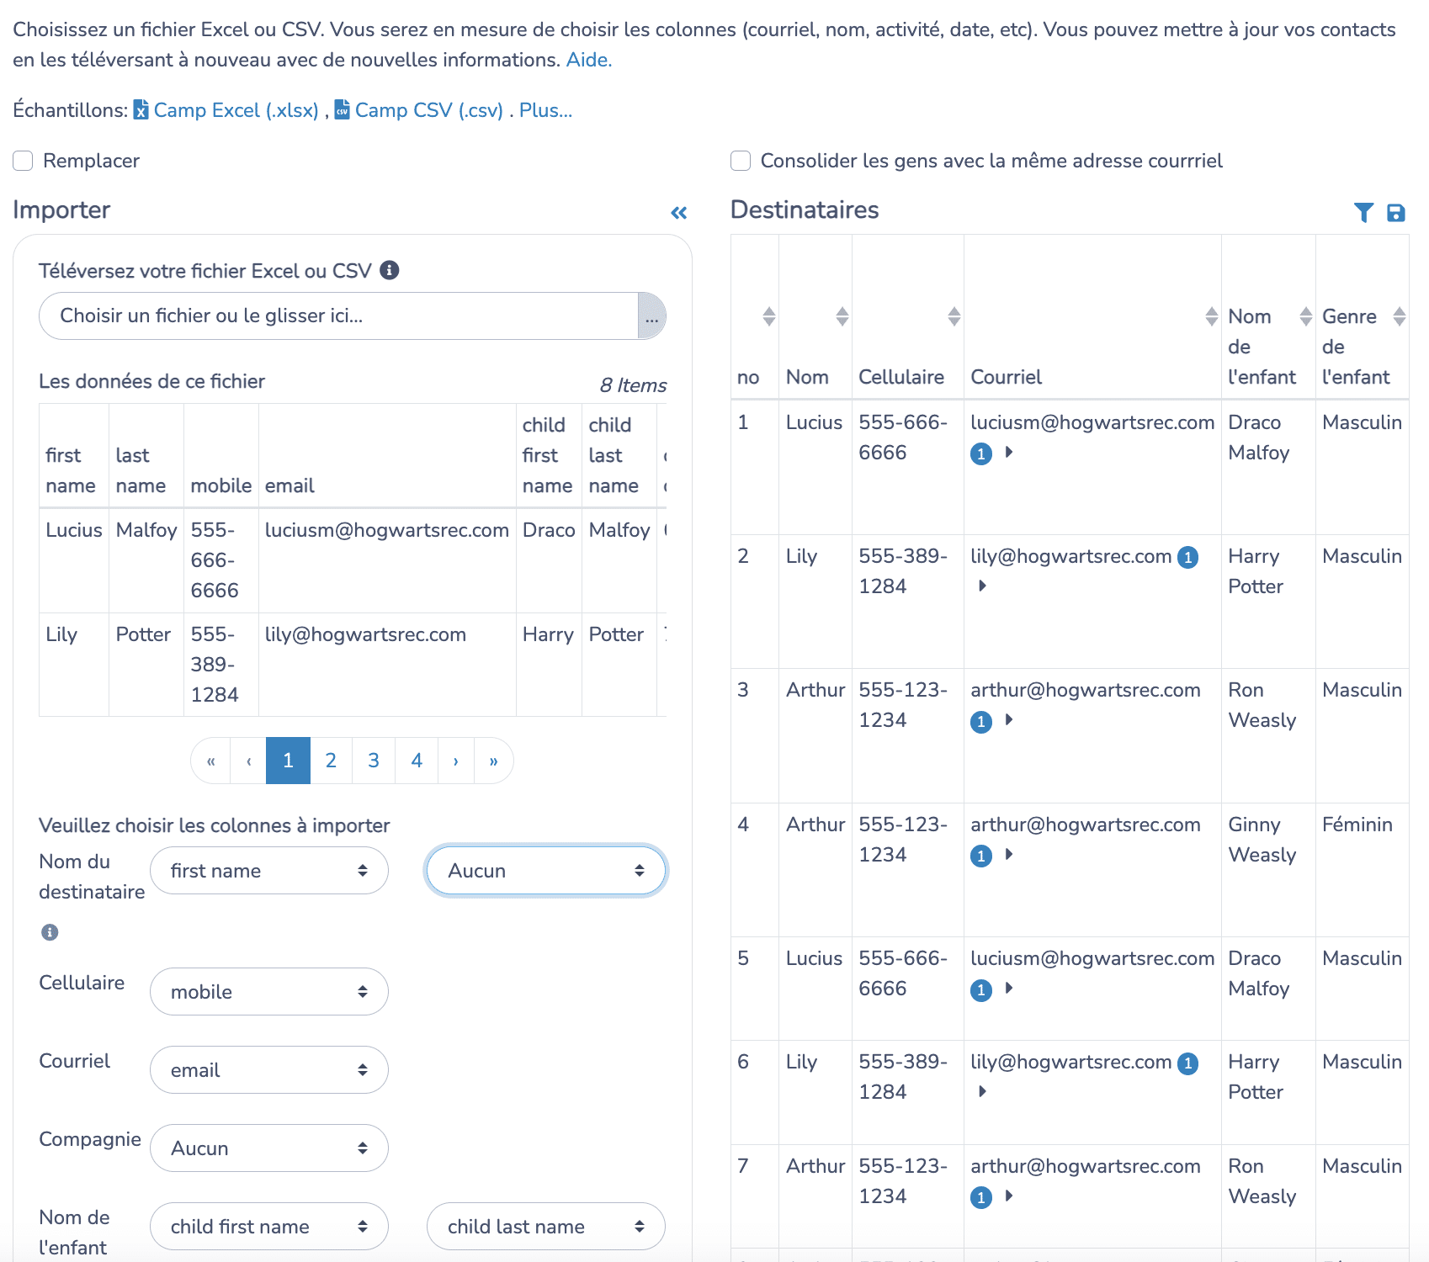Sort recipients by Nom de l'enfant arrows

(x=1305, y=316)
